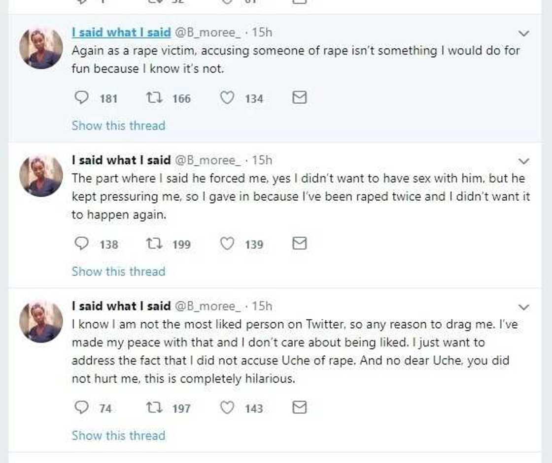Show this thread under the first tweet
Image resolution: width=552 pixels, height=463 pixels.
118,125
